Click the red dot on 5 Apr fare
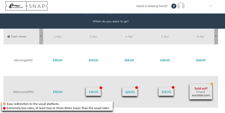Viewport: 225px width, 113px height. [173, 87]
